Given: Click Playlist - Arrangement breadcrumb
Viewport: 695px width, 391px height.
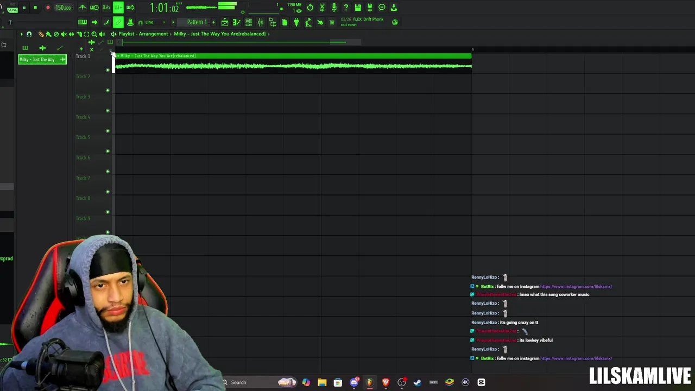Looking at the screenshot, I should 143,34.
